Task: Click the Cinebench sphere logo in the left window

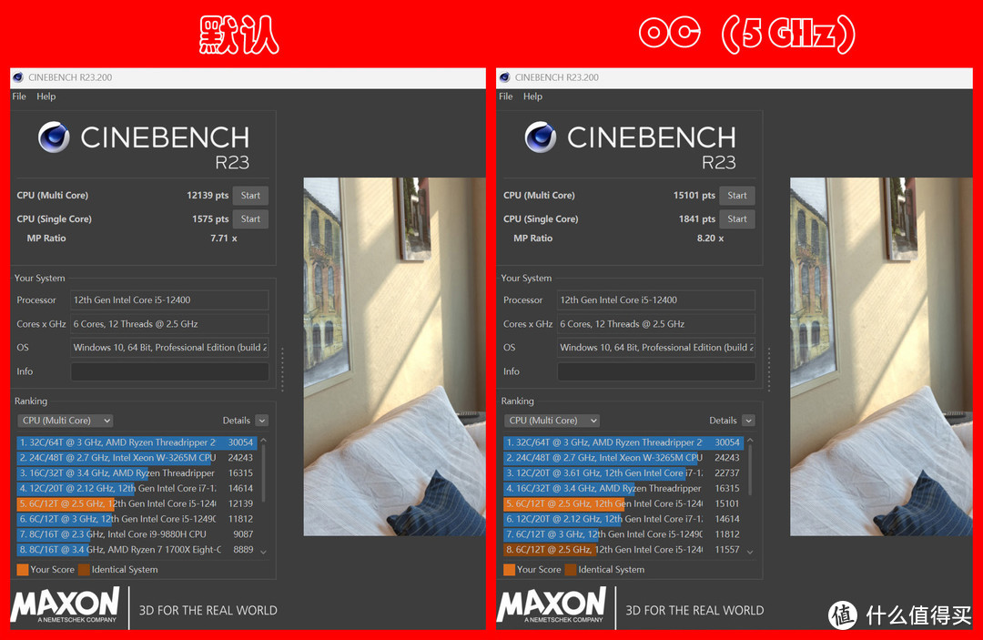Action: pos(54,137)
